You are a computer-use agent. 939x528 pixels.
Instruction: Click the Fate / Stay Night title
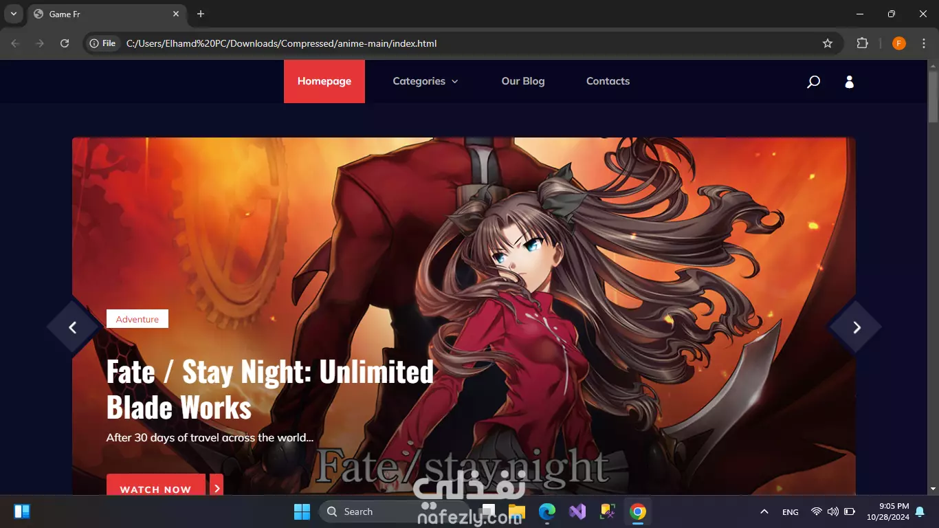click(x=270, y=389)
